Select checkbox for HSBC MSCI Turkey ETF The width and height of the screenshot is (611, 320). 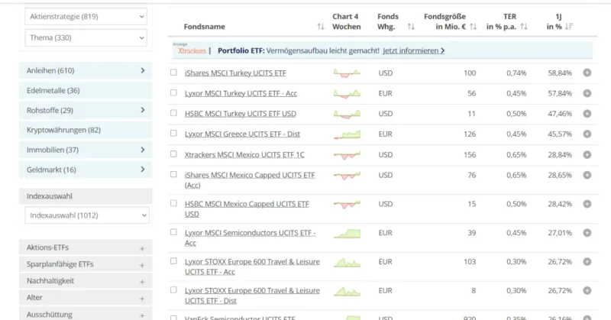pos(174,114)
